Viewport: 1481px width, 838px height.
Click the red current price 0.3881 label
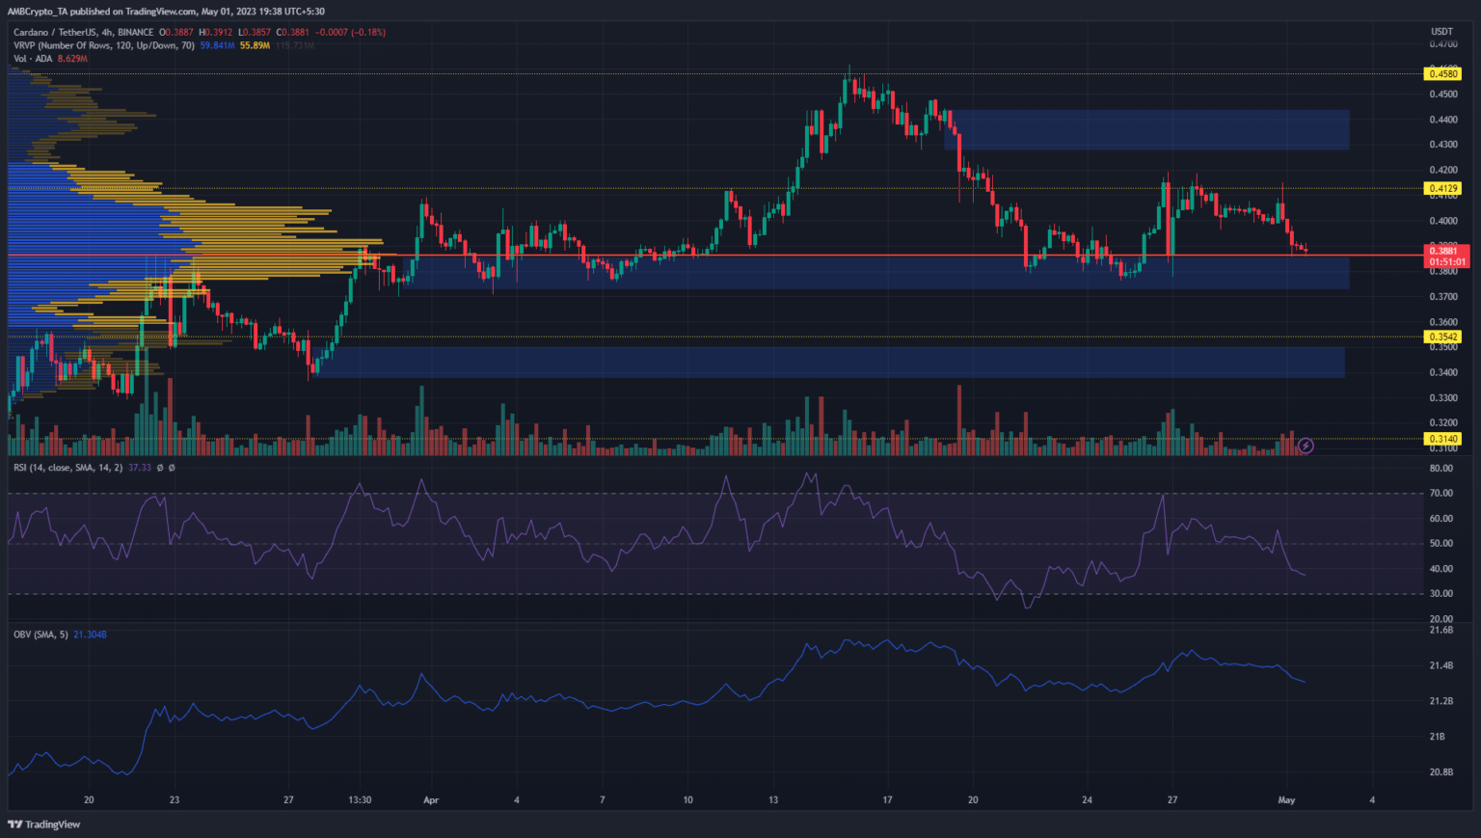coord(1446,251)
